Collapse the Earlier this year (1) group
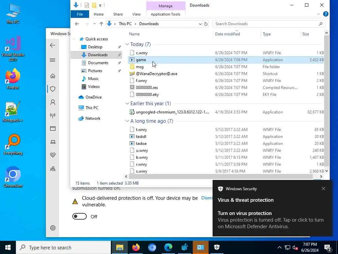The width and height of the screenshot is (338, 254). (127, 104)
